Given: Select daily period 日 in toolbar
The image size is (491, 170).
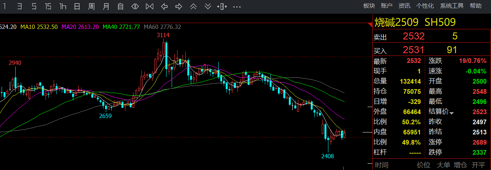Looking at the screenshot, I should [77, 6].
